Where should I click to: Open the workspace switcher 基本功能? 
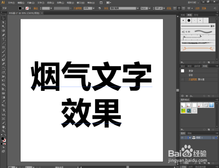tap(193, 2)
